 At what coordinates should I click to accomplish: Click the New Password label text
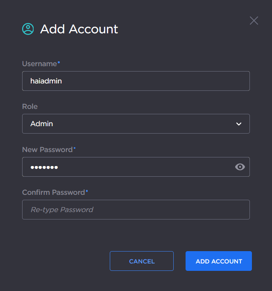(47, 150)
